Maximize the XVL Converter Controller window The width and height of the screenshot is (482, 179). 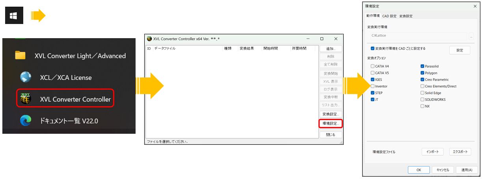click(322, 39)
